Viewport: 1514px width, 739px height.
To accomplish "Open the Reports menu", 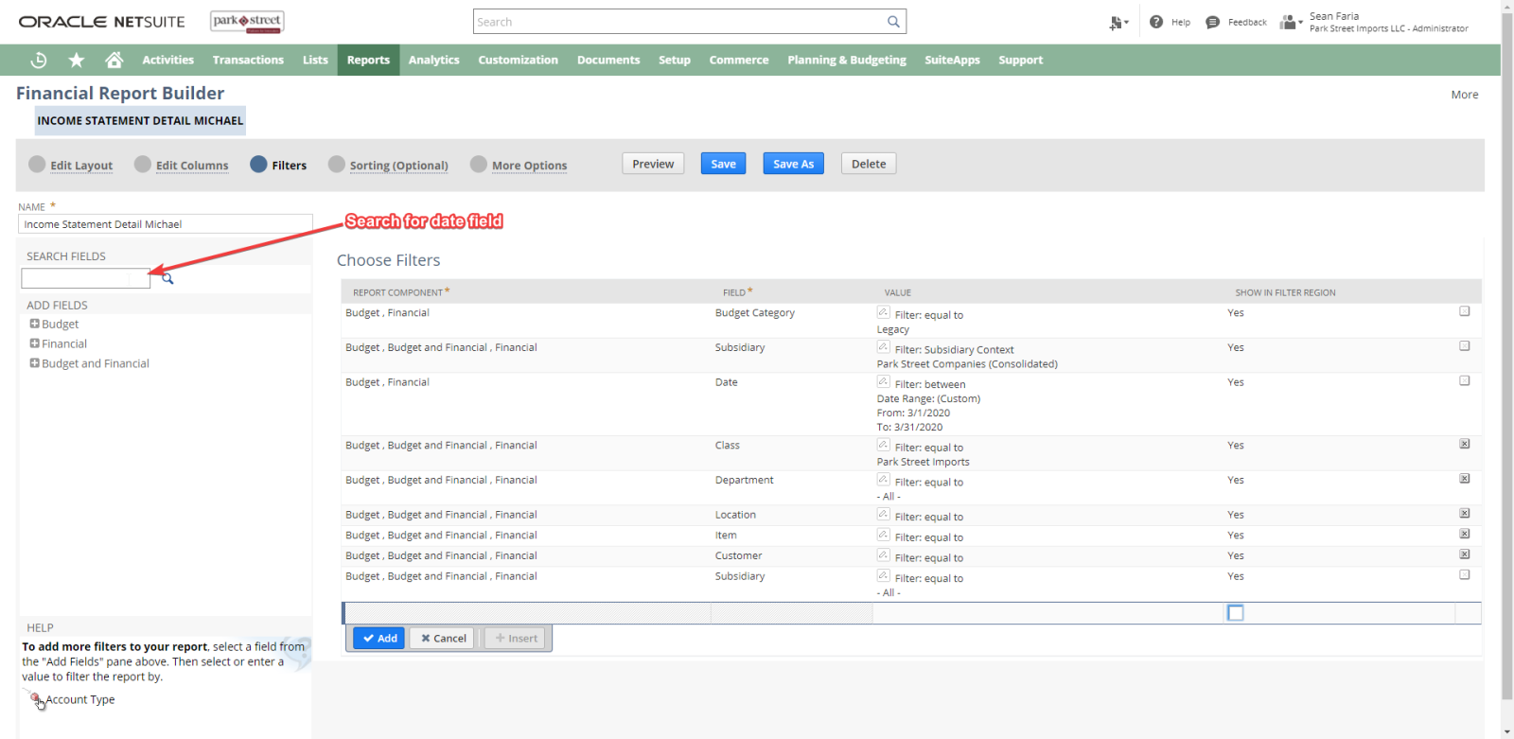I will click(x=368, y=60).
